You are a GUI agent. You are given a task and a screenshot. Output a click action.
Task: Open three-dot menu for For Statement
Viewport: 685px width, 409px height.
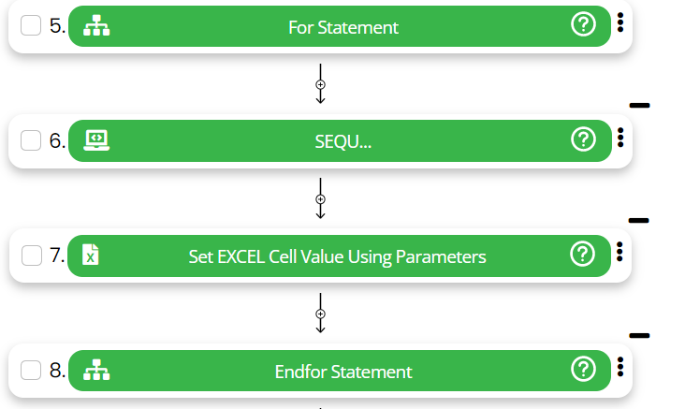[x=620, y=23]
